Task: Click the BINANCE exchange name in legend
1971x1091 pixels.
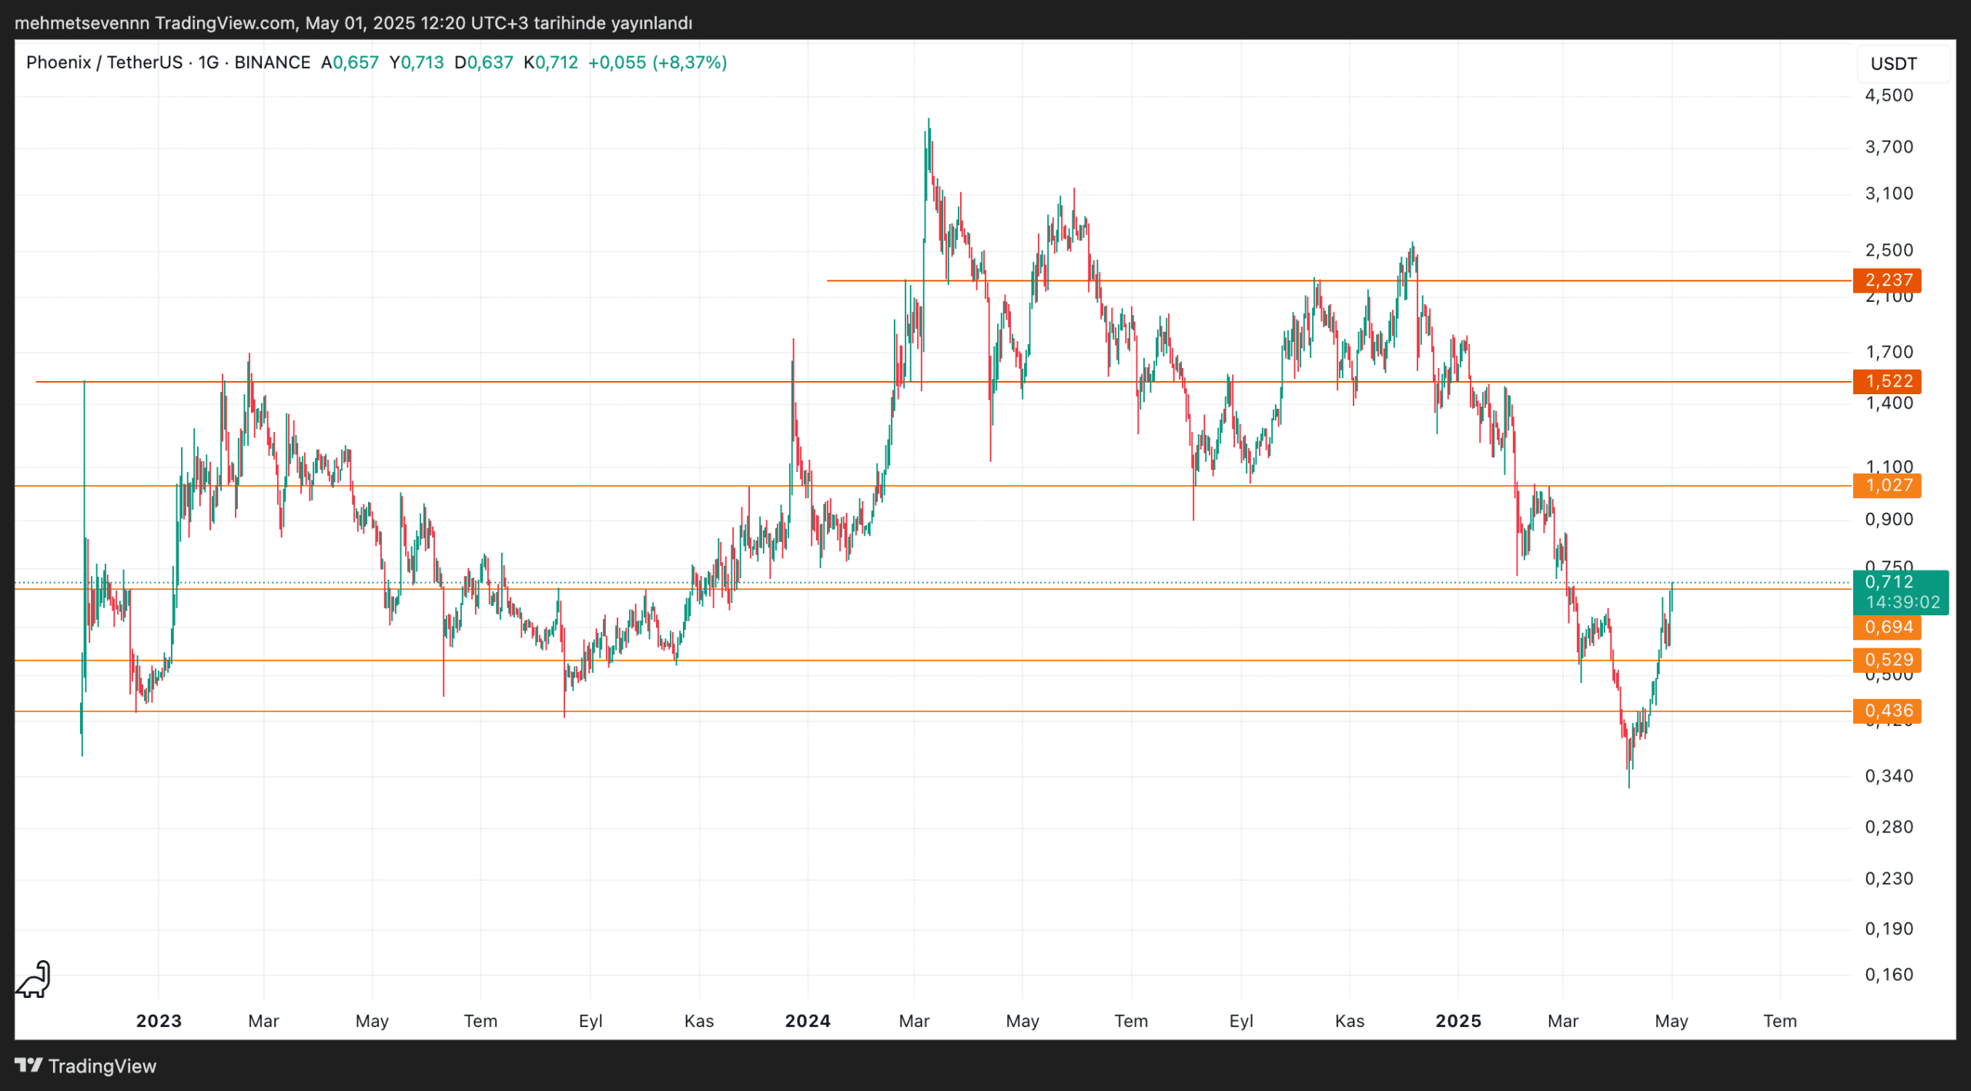Action: pyautogui.click(x=272, y=62)
